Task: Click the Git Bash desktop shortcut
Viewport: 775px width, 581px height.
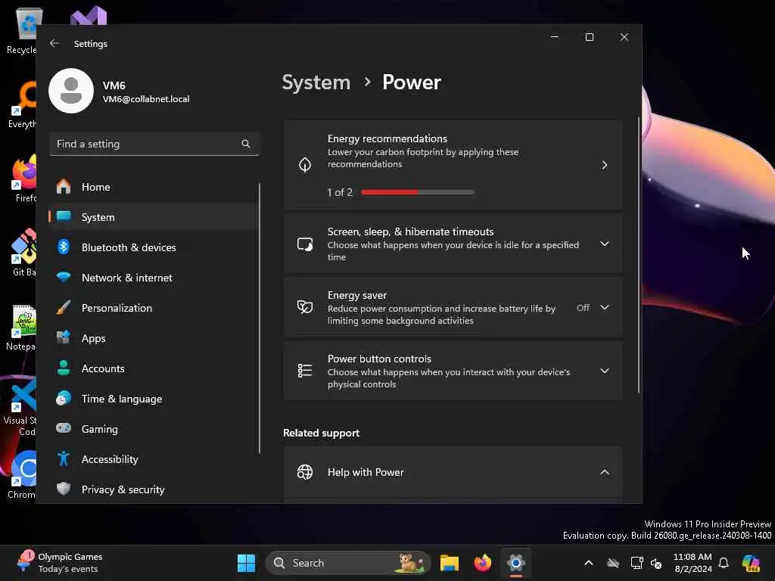Action: point(23,253)
